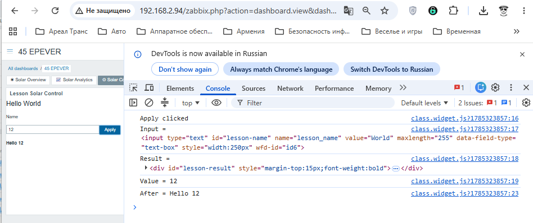The image size is (533, 223).
Task: Bookmark this page with the star icon
Action: [x=385, y=11]
